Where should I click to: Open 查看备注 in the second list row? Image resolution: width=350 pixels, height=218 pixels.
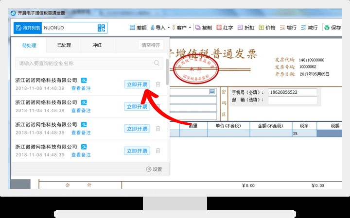tap(81, 110)
